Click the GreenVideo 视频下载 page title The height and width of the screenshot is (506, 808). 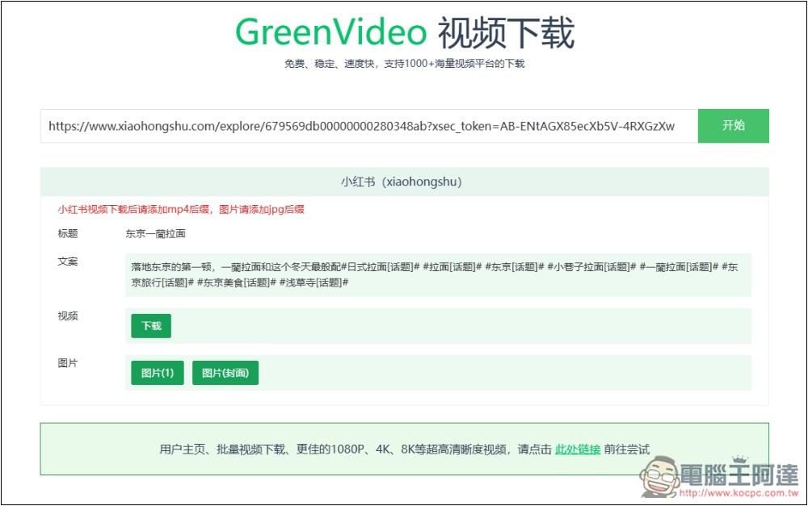(x=405, y=32)
